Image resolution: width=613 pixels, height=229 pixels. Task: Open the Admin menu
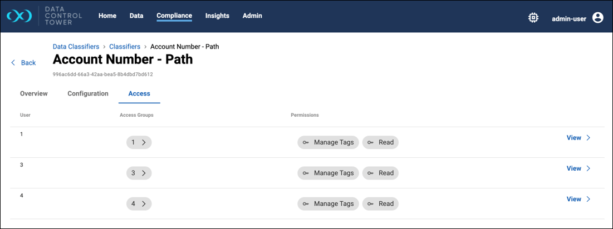[x=252, y=16]
